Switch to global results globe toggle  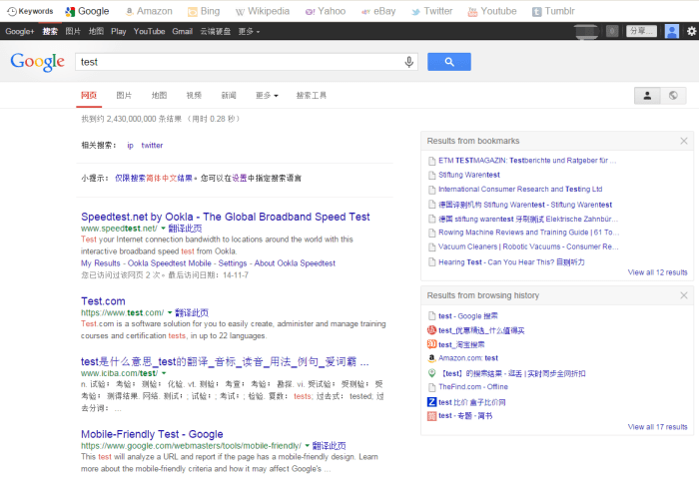(x=673, y=96)
